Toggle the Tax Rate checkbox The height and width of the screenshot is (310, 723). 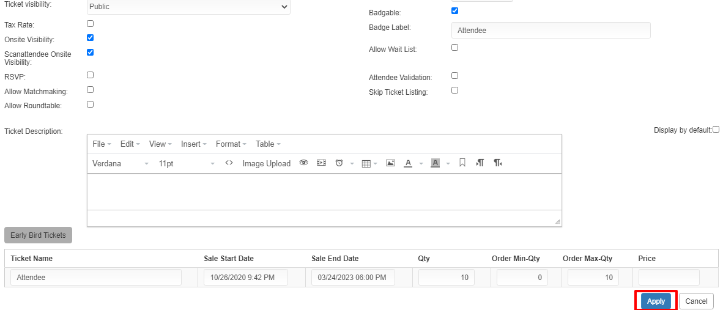pyautogui.click(x=91, y=23)
